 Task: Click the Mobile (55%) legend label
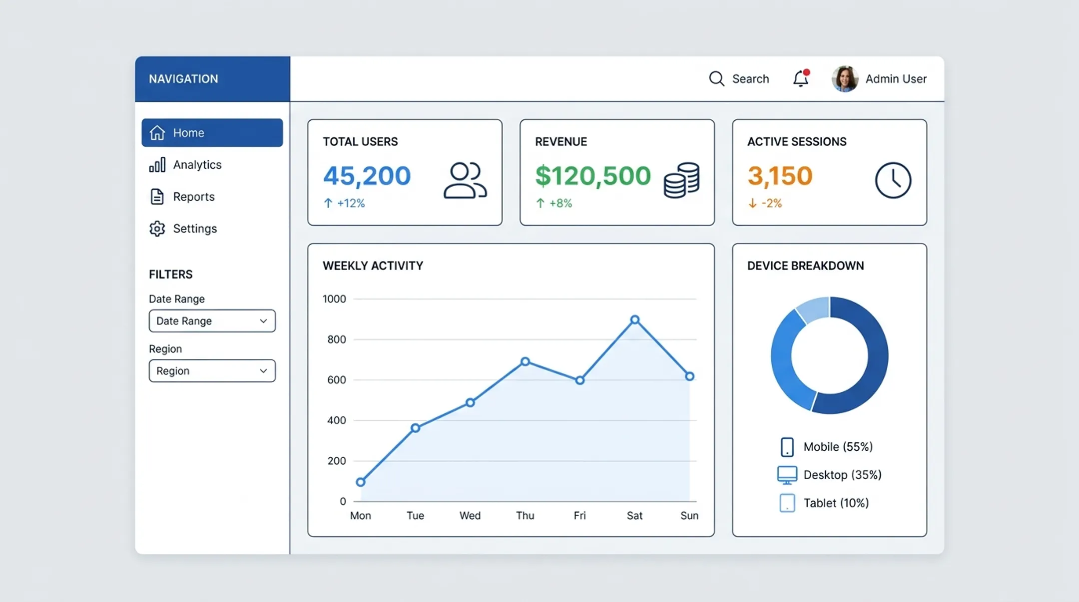click(838, 447)
